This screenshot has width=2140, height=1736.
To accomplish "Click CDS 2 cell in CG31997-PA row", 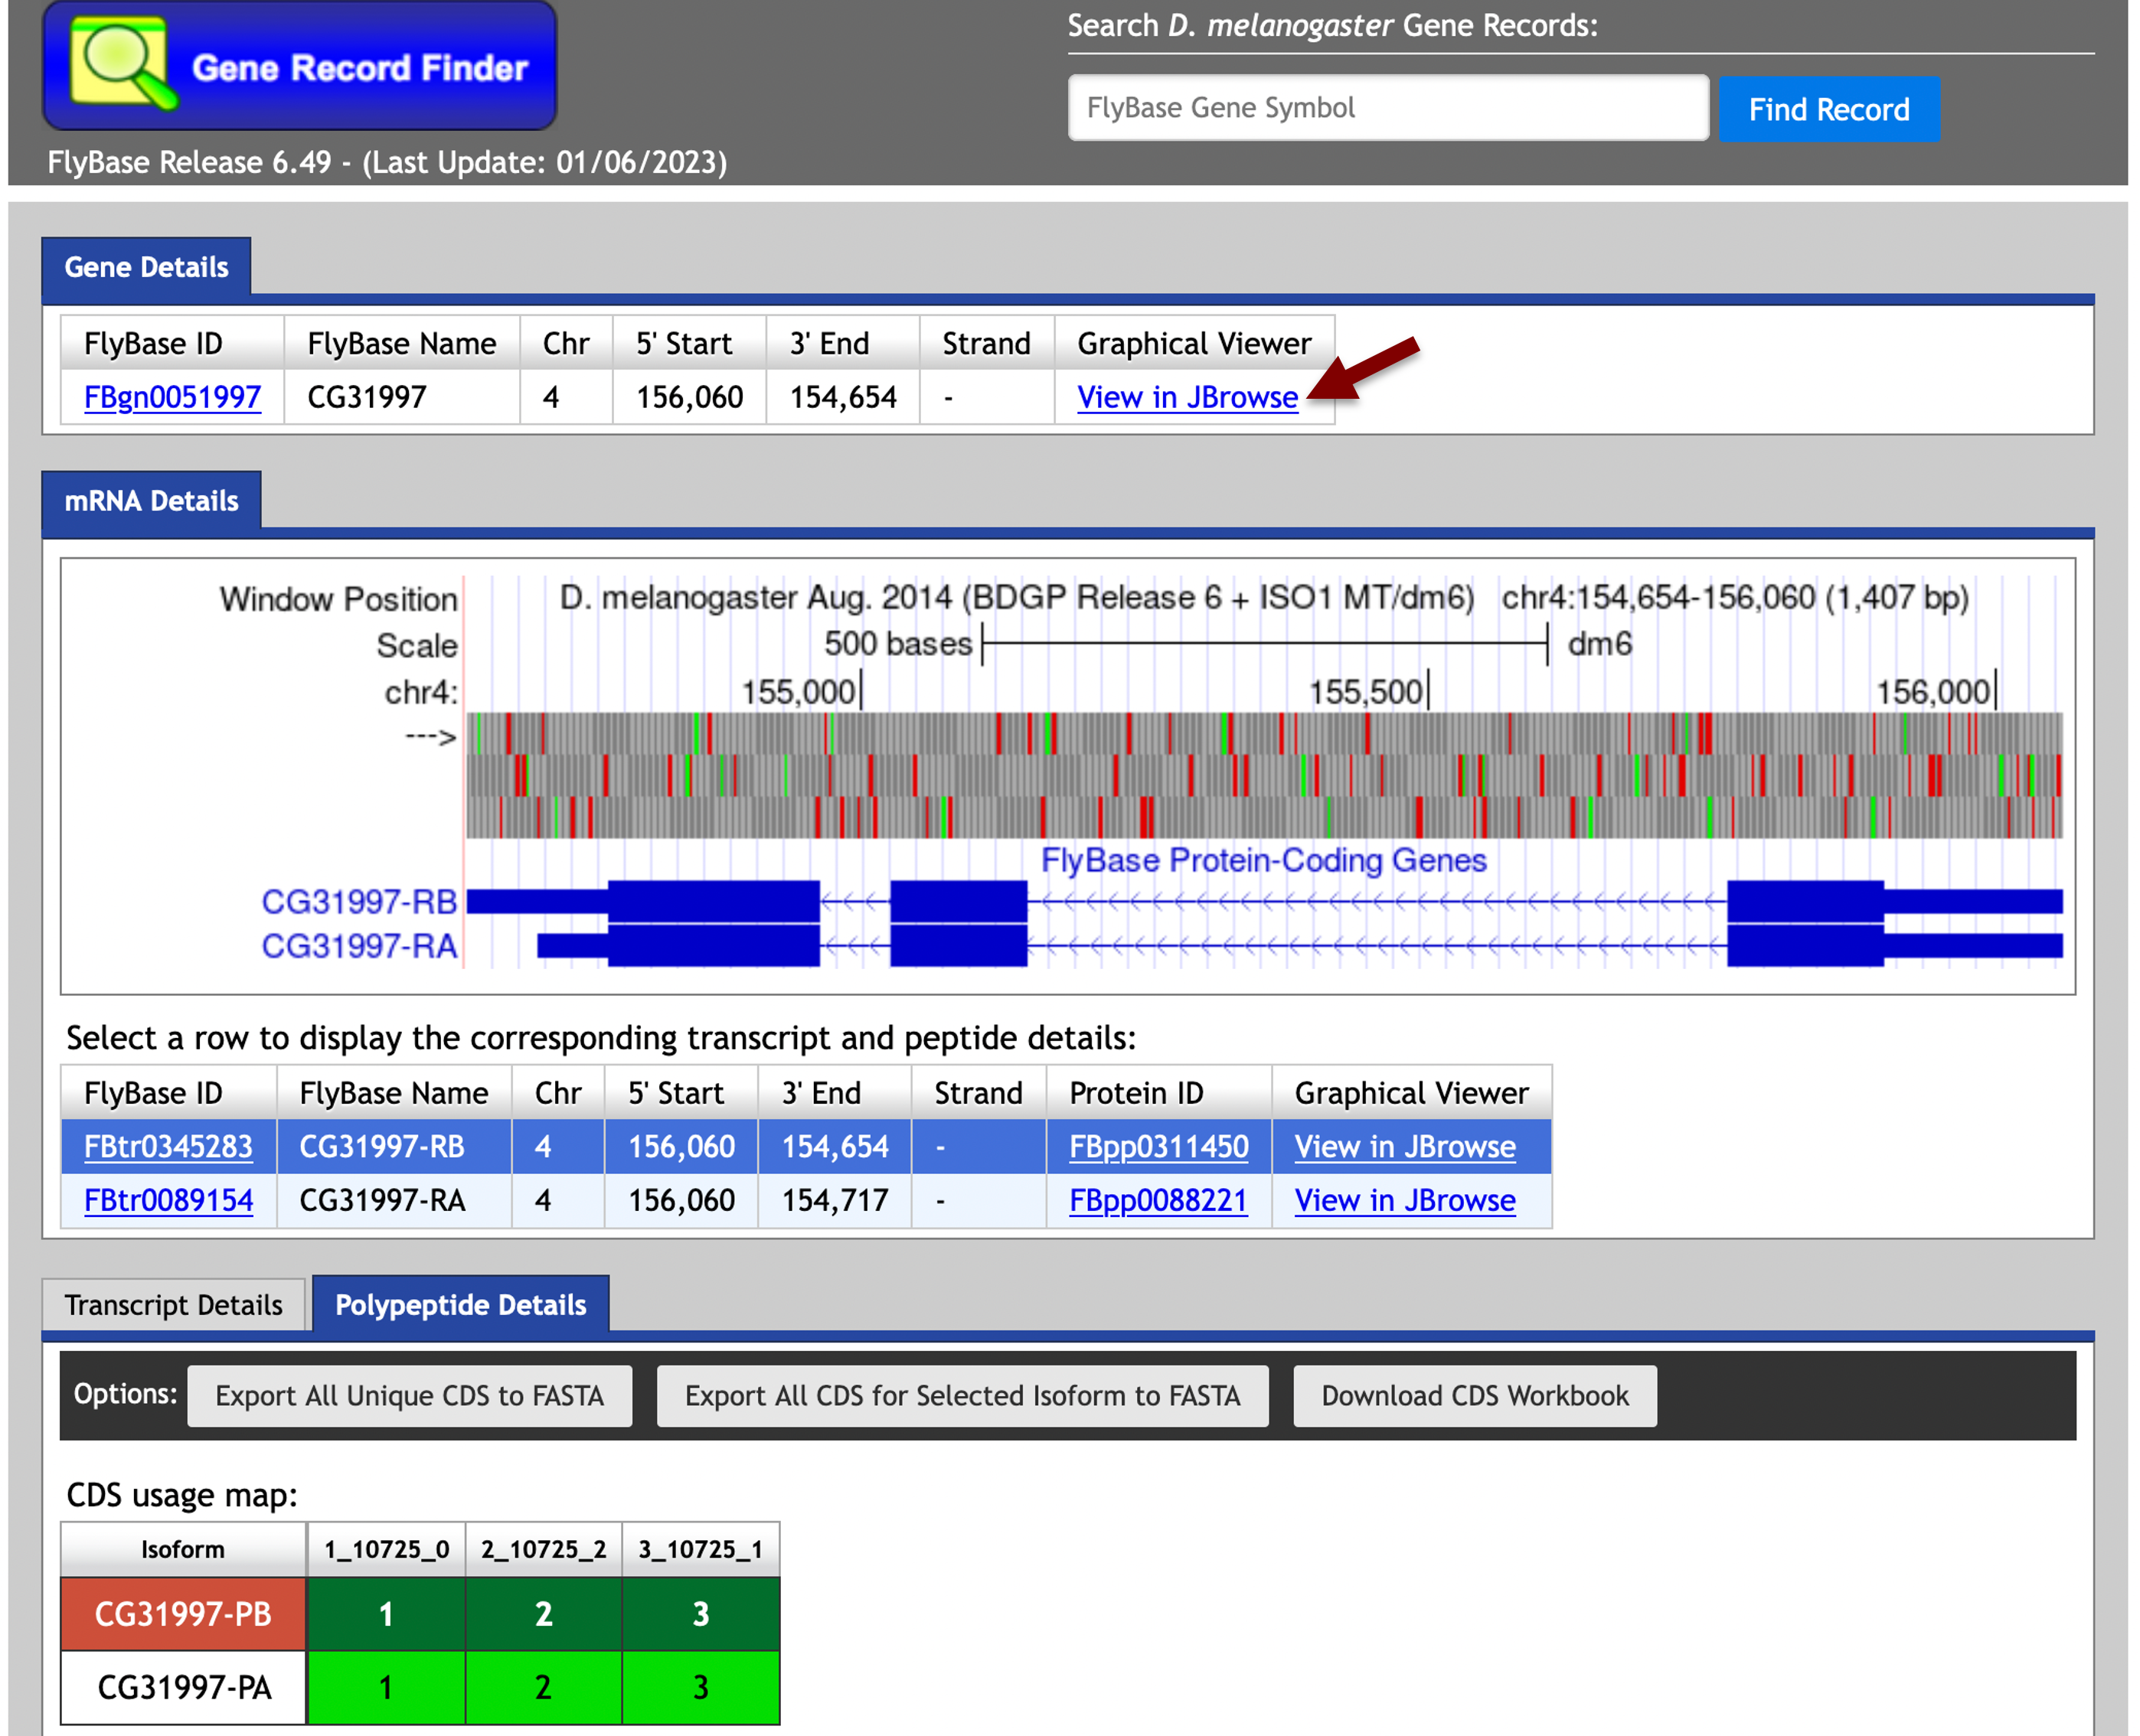I will click(x=544, y=1688).
